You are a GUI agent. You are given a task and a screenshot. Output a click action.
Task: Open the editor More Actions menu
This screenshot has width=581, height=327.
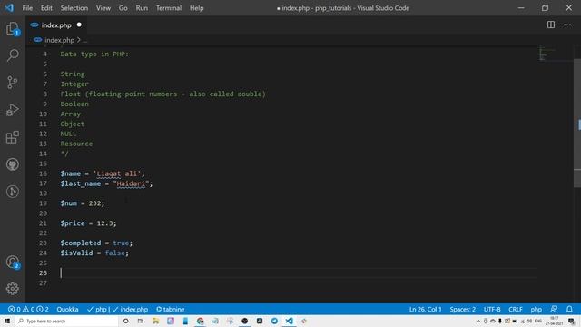(x=567, y=25)
